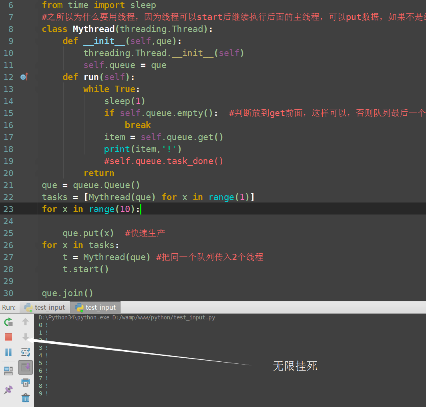Click 'from time import sleep' on line 6
Screen dimensions: 426x407
click(x=99, y=5)
